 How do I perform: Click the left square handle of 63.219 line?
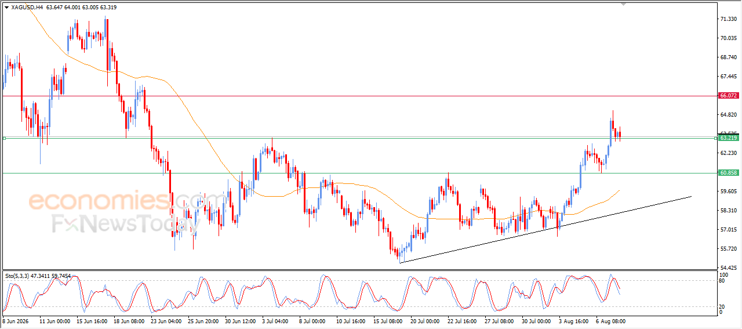pos(4,138)
